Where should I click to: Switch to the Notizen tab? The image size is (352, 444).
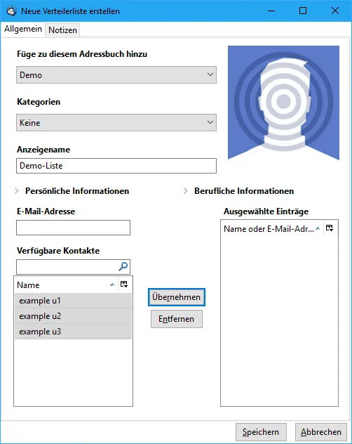(62, 30)
